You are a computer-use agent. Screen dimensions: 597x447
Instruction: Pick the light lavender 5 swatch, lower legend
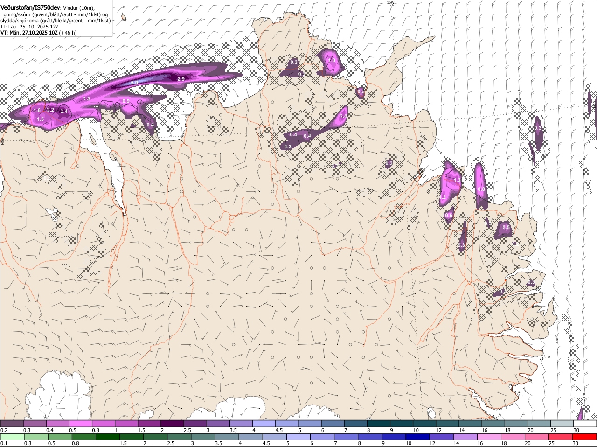[298, 437]
